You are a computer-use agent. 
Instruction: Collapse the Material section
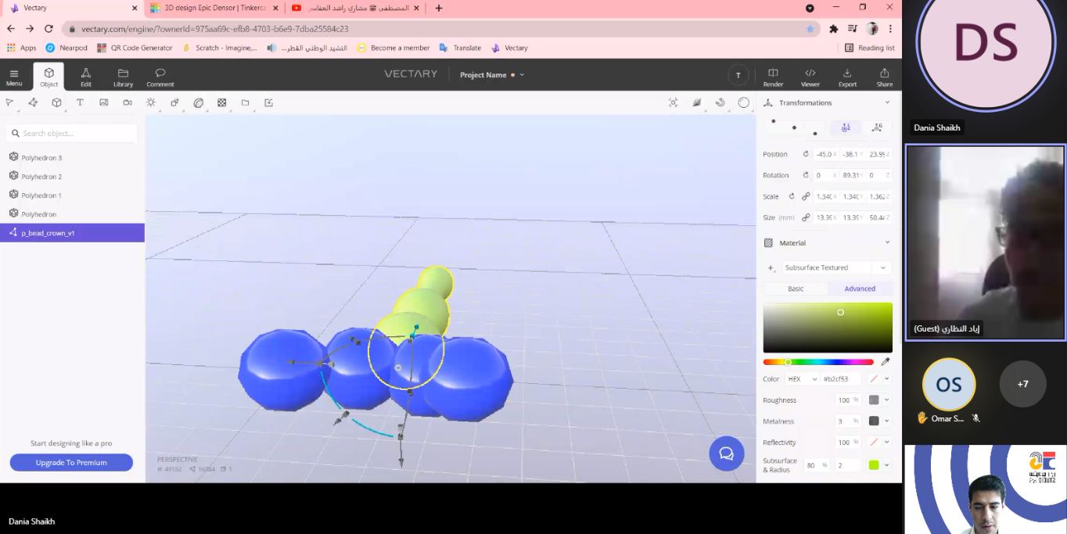(887, 242)
